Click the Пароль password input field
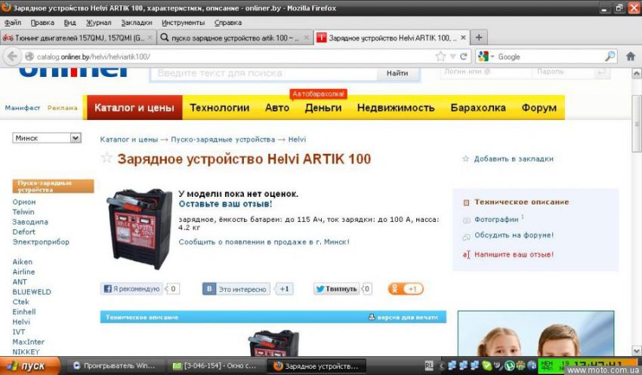This screenshot has width=642, height=375. (563, 72)
